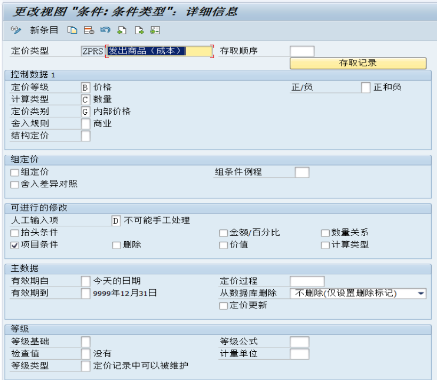The width and height of the screenshot is (437, 380).
Task: Toggle the 删除 checkbox
Action: pos(116,245)
